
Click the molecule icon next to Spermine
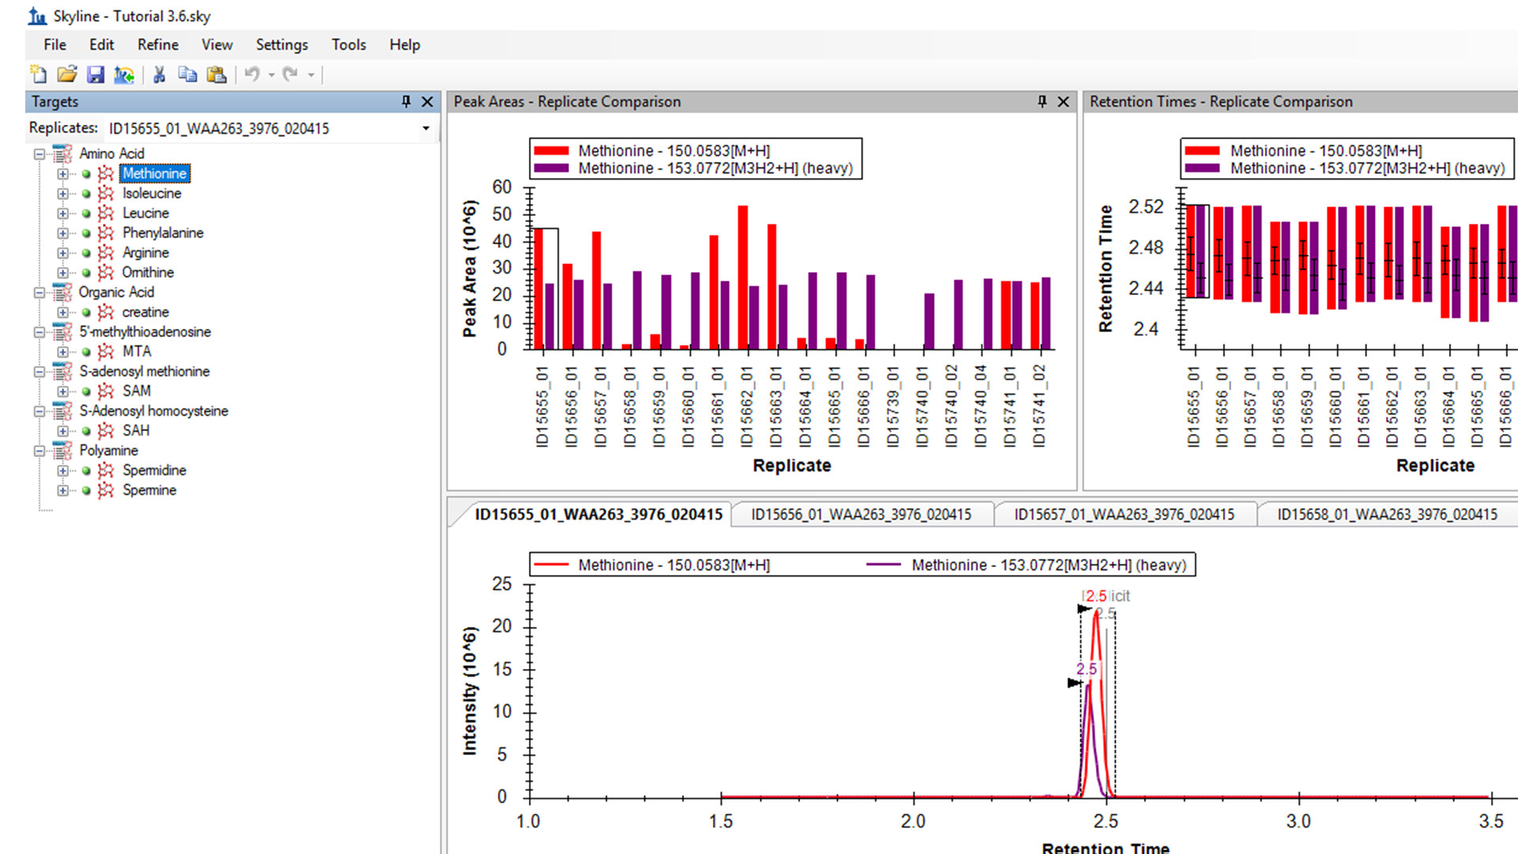(106, 490)
